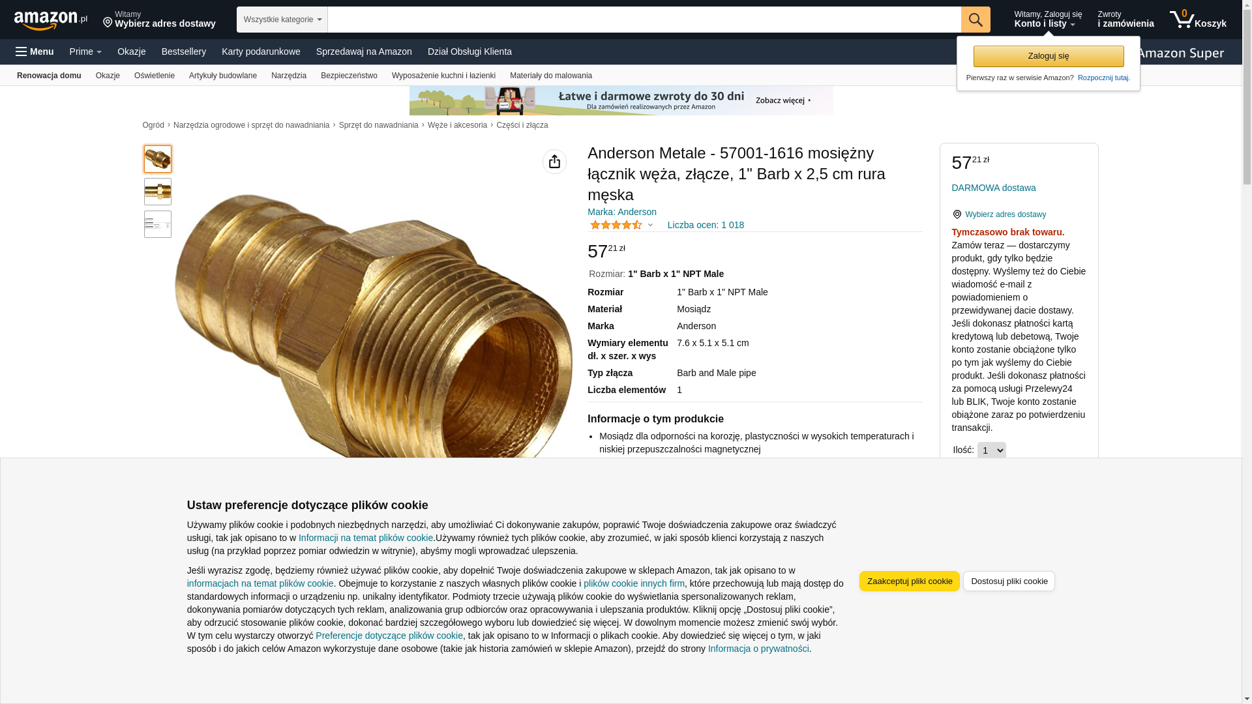Expand the Wszystkie kategorie search dropdown
1252x704 pixels.
(x=282, y=20)
